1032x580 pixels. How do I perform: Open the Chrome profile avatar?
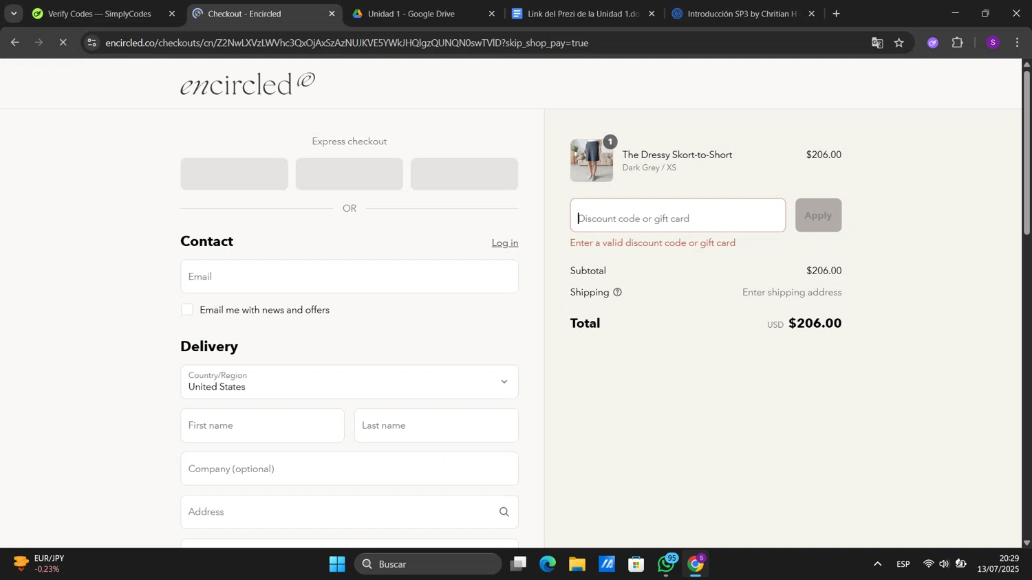click(x=993, y=43)
